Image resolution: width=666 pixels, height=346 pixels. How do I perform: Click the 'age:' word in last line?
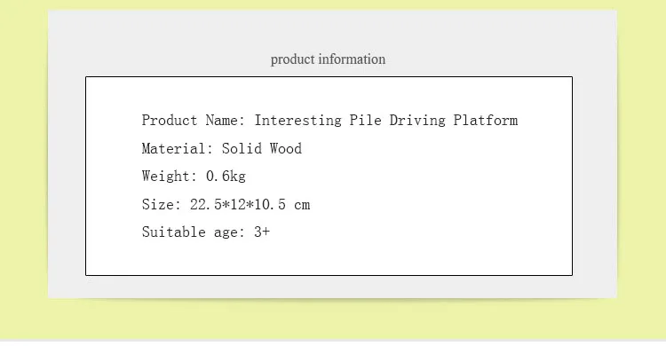(x=229, y=233)
